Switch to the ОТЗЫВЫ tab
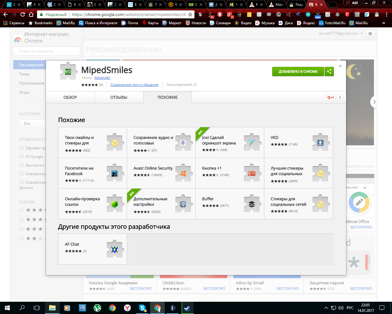 click(x=119, y=97)
